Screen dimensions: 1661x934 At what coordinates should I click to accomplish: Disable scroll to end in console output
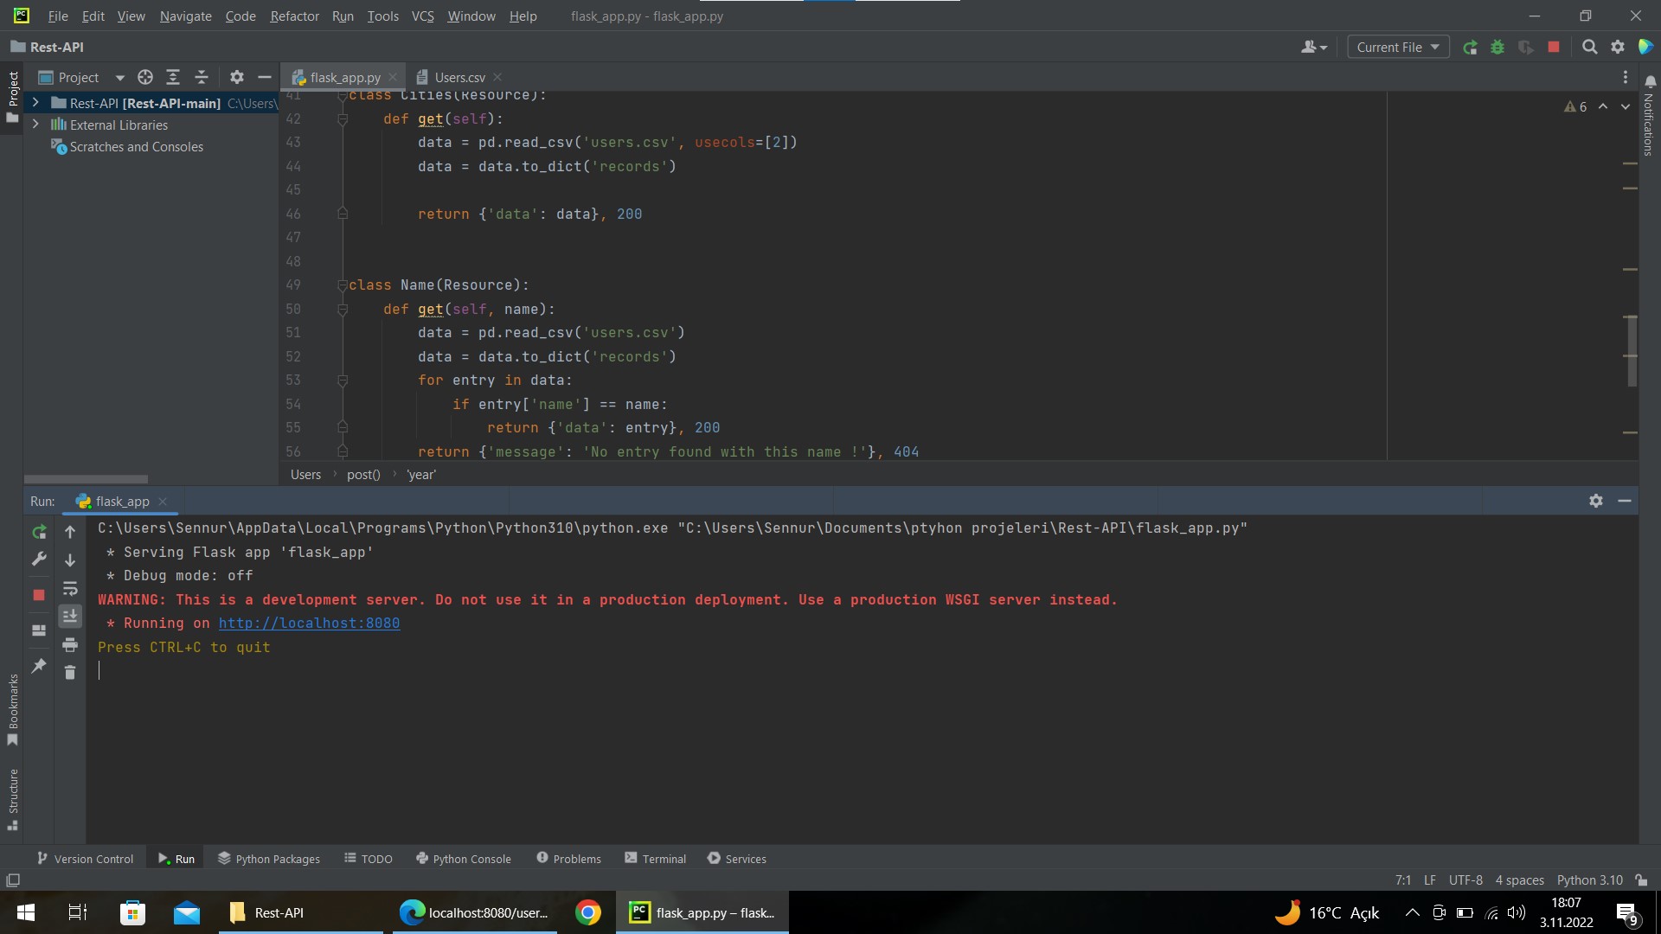click(70, 616)
